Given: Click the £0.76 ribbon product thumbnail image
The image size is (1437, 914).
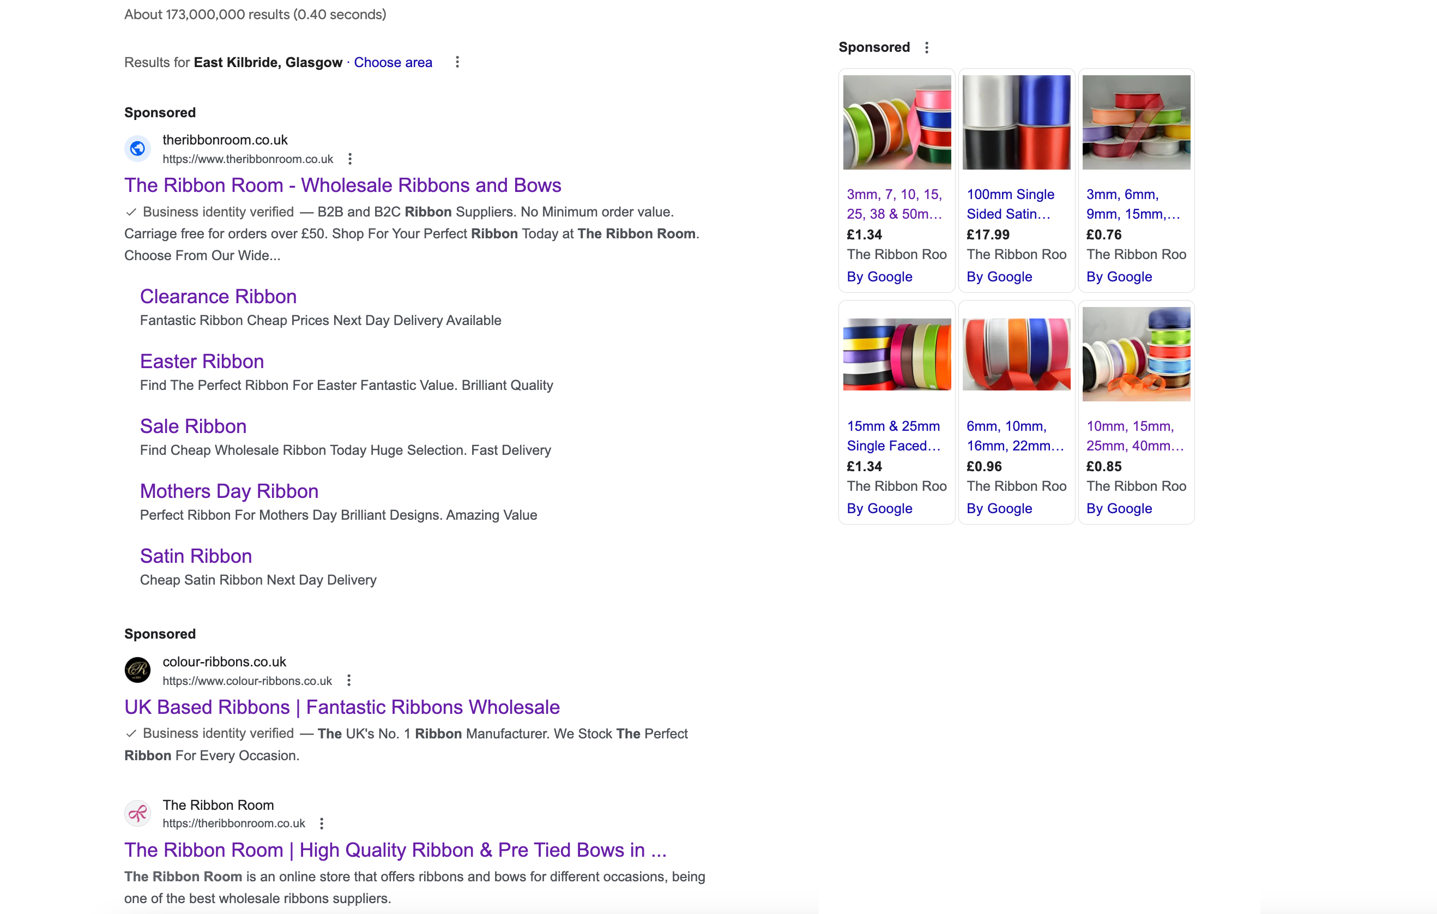Looking at the screenshot, I should tap(1136, 121).
